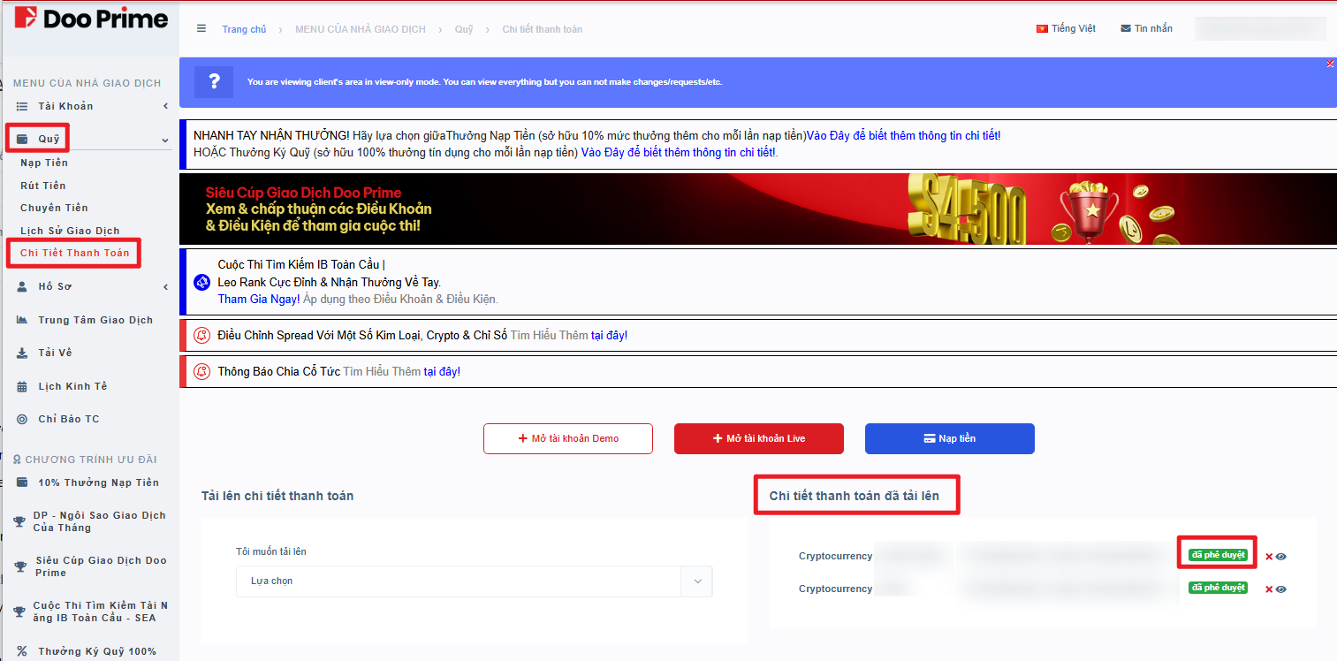Click the megaphone icon on IB contest notice

pyautogui.click(x=201, y=283)
